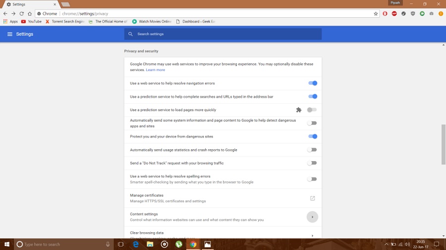446x250 pixels.
Task: Toggle sending system information to Google
Action: click(312, 123)
